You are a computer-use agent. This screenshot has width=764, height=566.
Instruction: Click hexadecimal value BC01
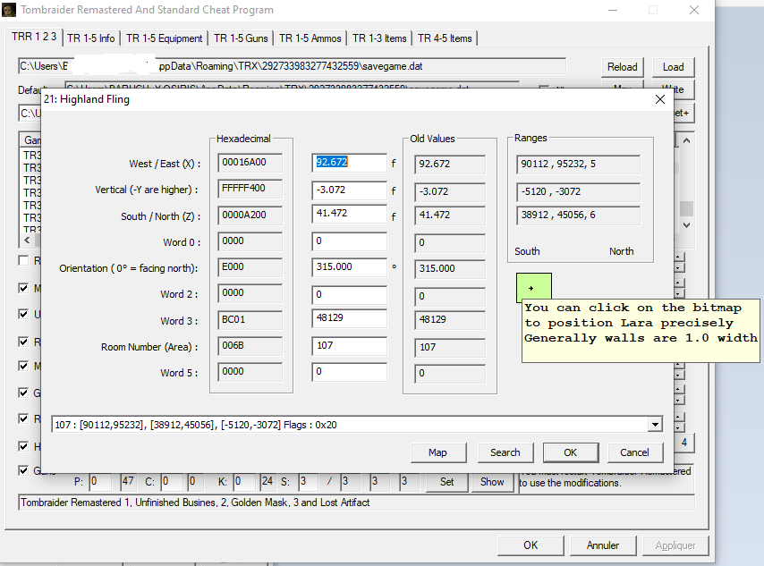(250, 320)
